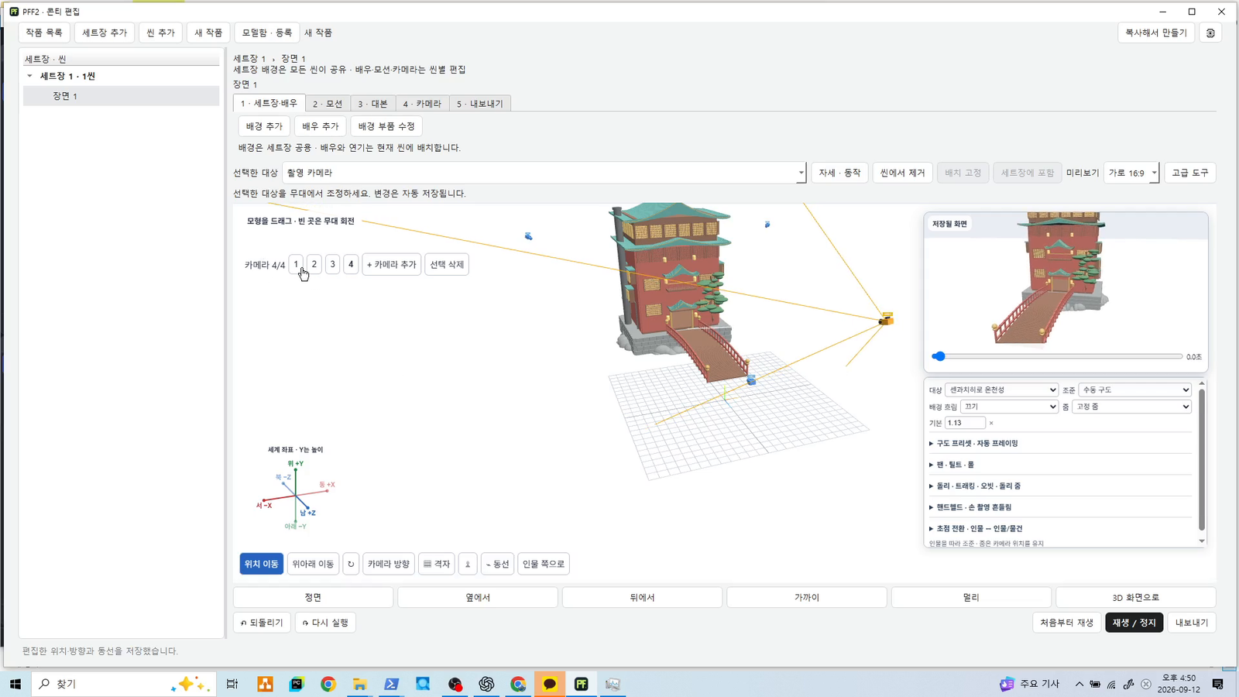Open File Explorer from the taskbar
The image size is (1239, 697).
(359, 684)
